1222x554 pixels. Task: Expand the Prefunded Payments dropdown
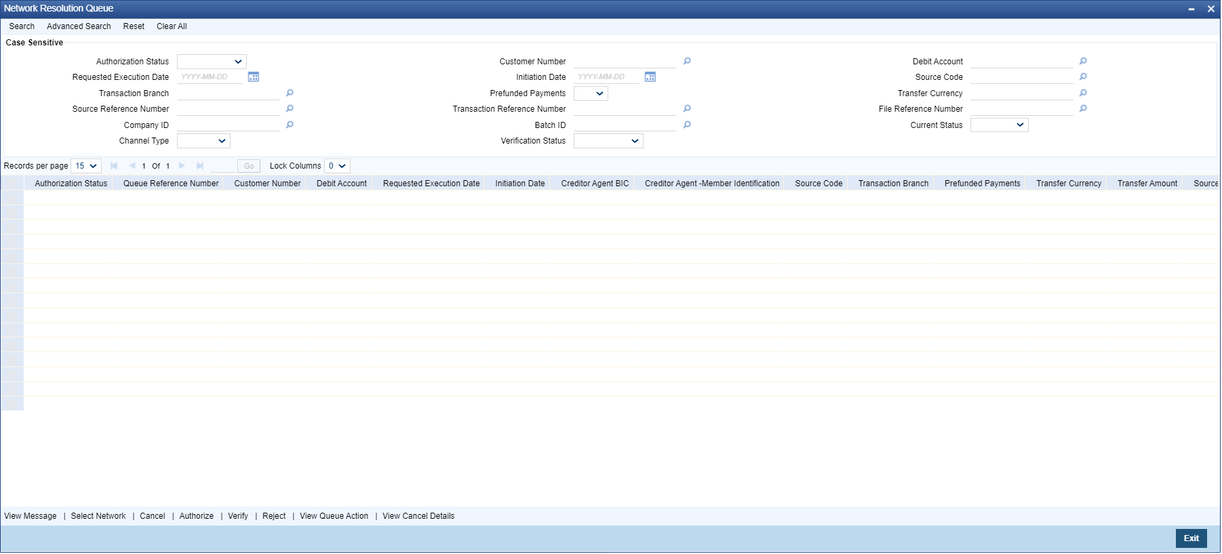(x=591, y=93)
